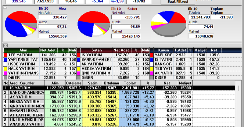244x127 pixels.
Task: Select GARANTI BBVA row
Action: coord(119,111)
